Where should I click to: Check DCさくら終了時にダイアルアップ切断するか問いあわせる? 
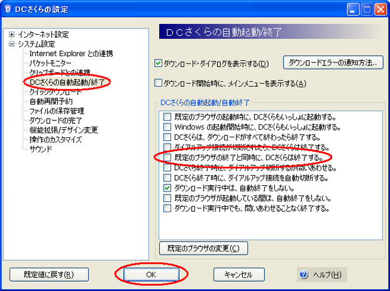(167, 168)
